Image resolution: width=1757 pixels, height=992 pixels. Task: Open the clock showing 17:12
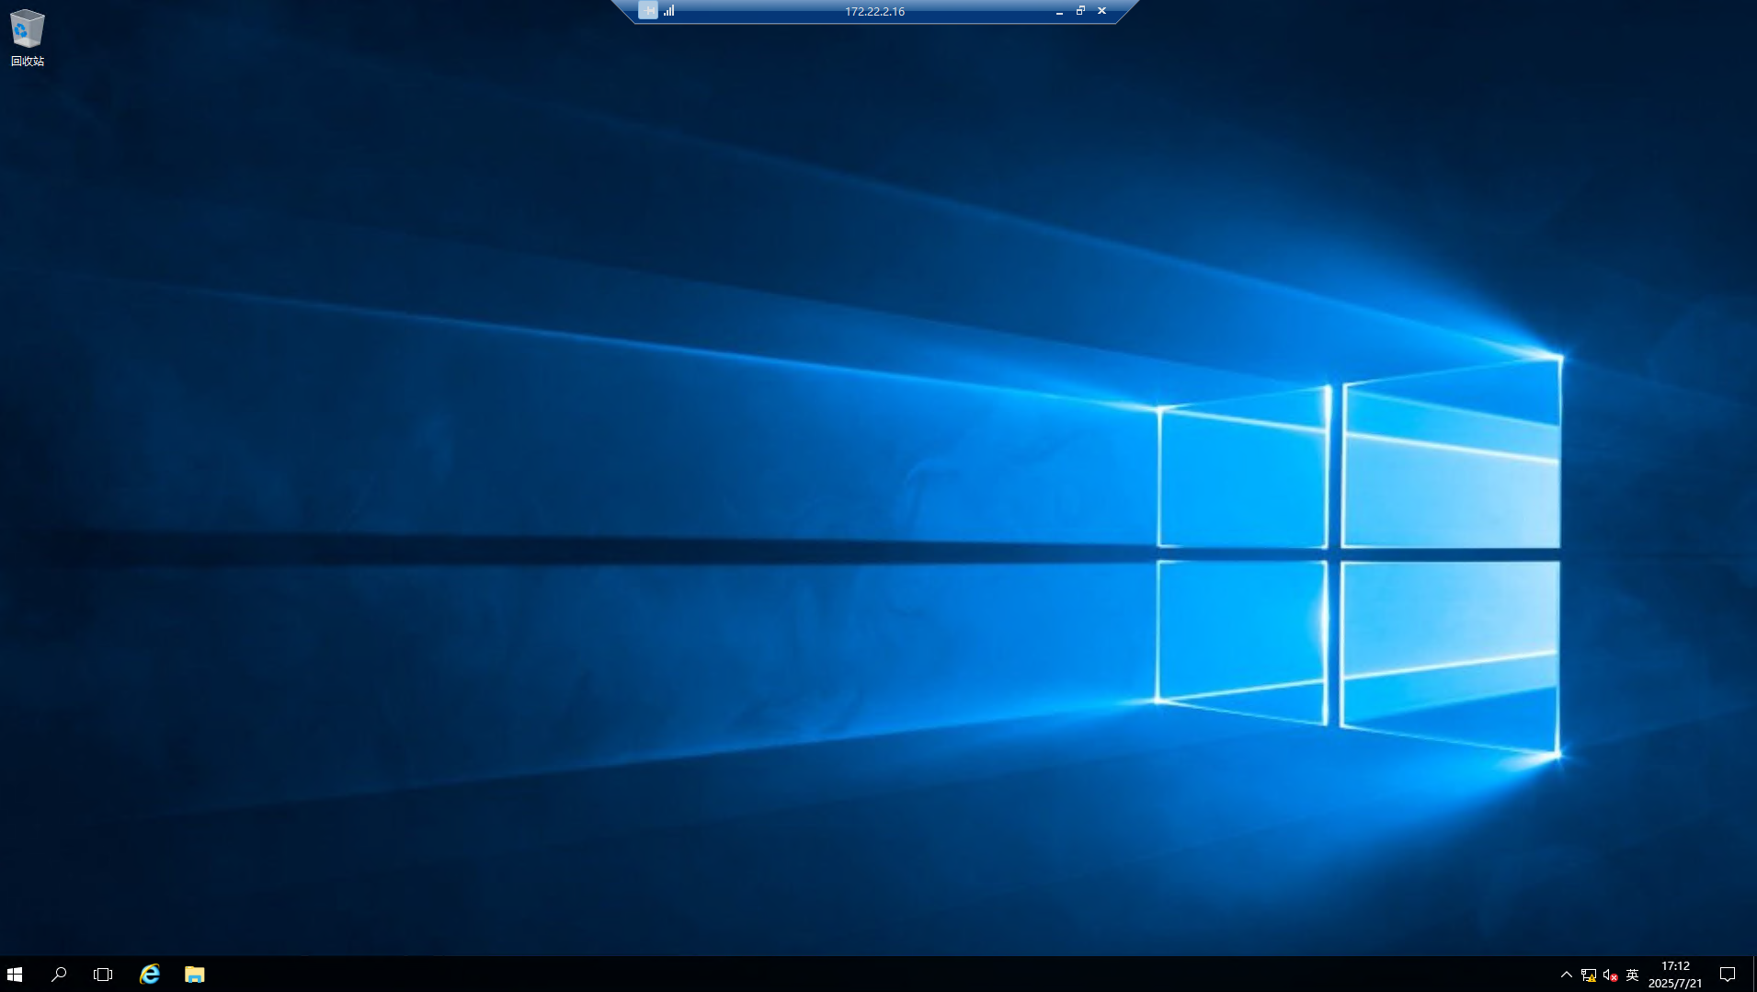[1675, 975]
